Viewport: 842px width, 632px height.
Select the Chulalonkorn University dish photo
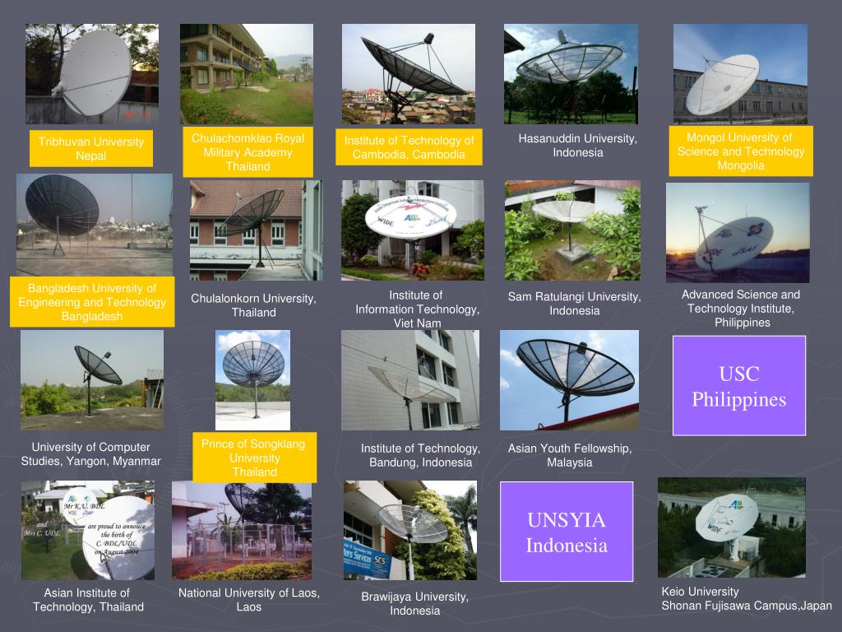257,230
